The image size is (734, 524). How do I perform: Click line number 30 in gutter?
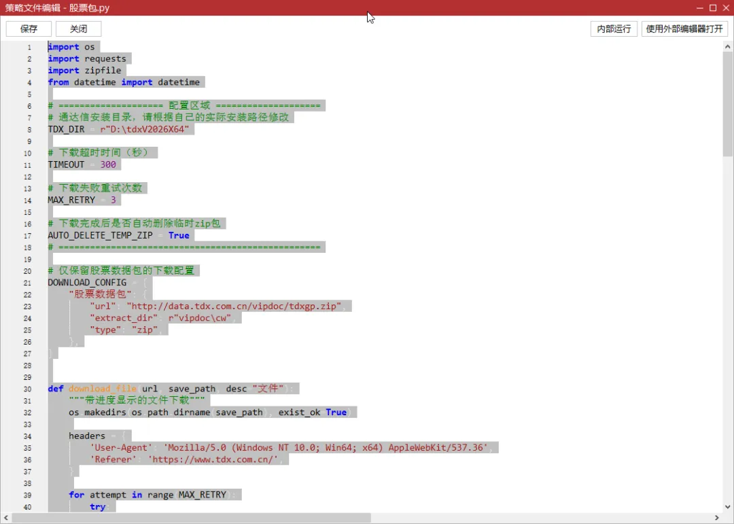[27, 389]
